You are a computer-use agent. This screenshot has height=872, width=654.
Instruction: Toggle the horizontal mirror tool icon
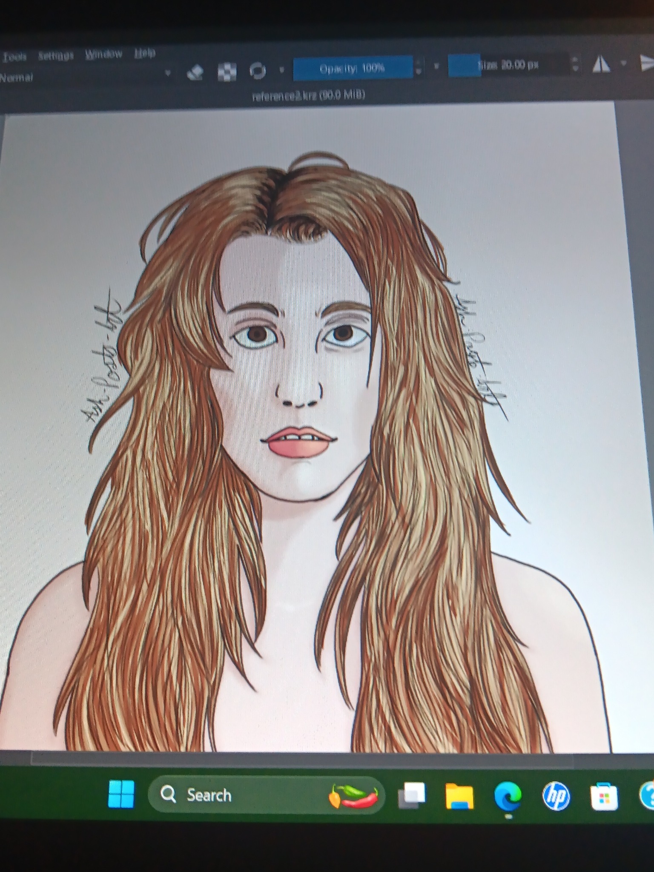(602, 65)
